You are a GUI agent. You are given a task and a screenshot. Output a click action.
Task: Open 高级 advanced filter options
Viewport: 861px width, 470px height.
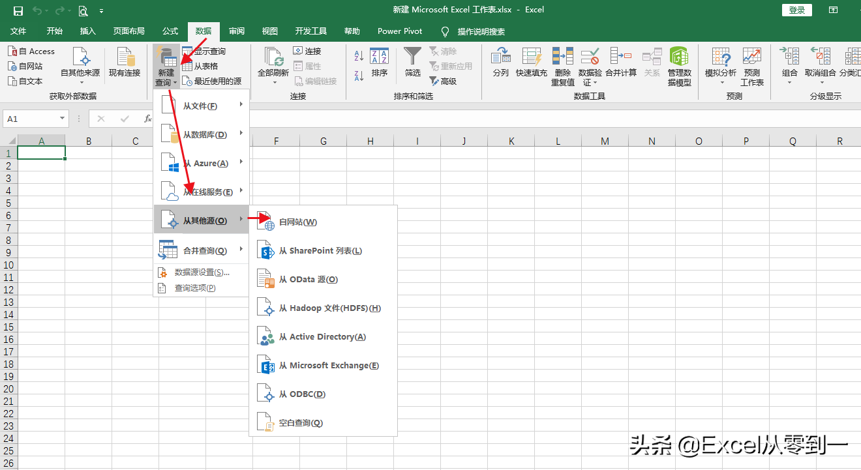[443, 81]
